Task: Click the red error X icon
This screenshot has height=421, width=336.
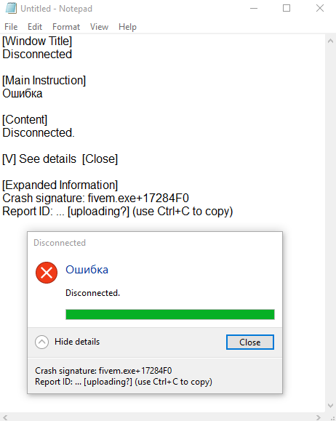Action: pyautogui.click(x=47, y=273)
